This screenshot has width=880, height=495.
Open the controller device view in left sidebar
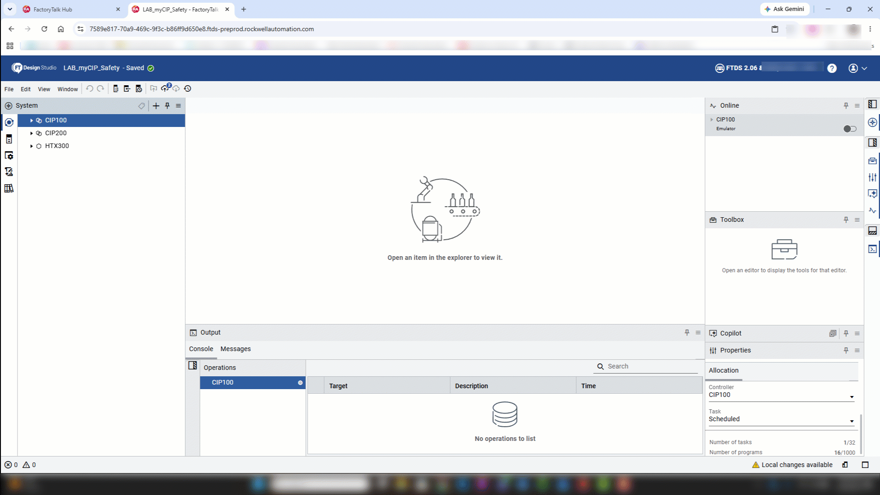[x=9, y=139]
